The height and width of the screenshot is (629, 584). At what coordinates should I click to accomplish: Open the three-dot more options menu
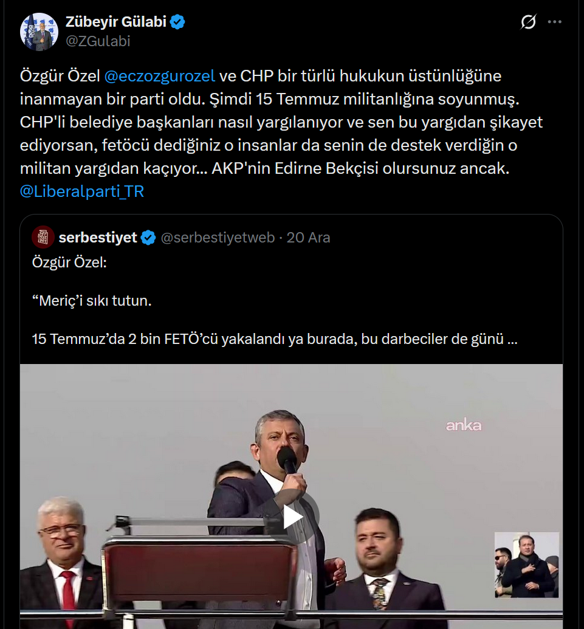(x=555, y=22)
